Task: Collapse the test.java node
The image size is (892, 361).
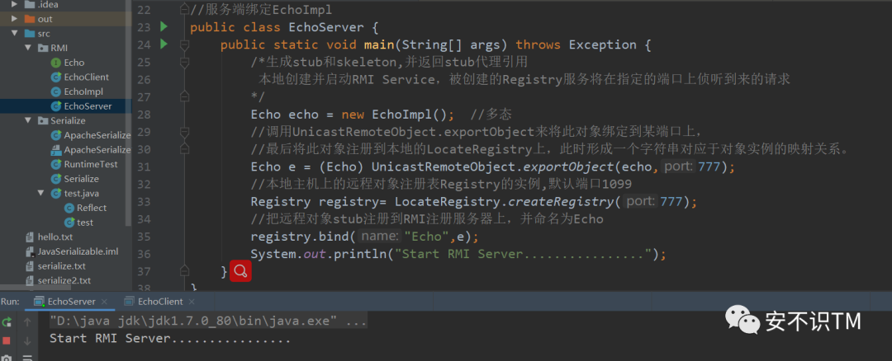Action: click(41, 193)
